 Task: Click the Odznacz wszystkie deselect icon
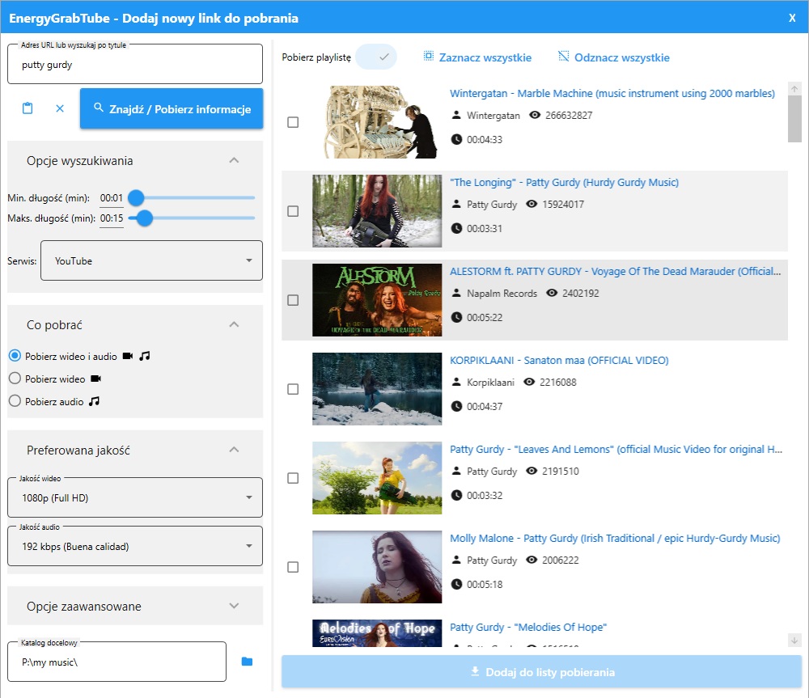pos(563,56)
